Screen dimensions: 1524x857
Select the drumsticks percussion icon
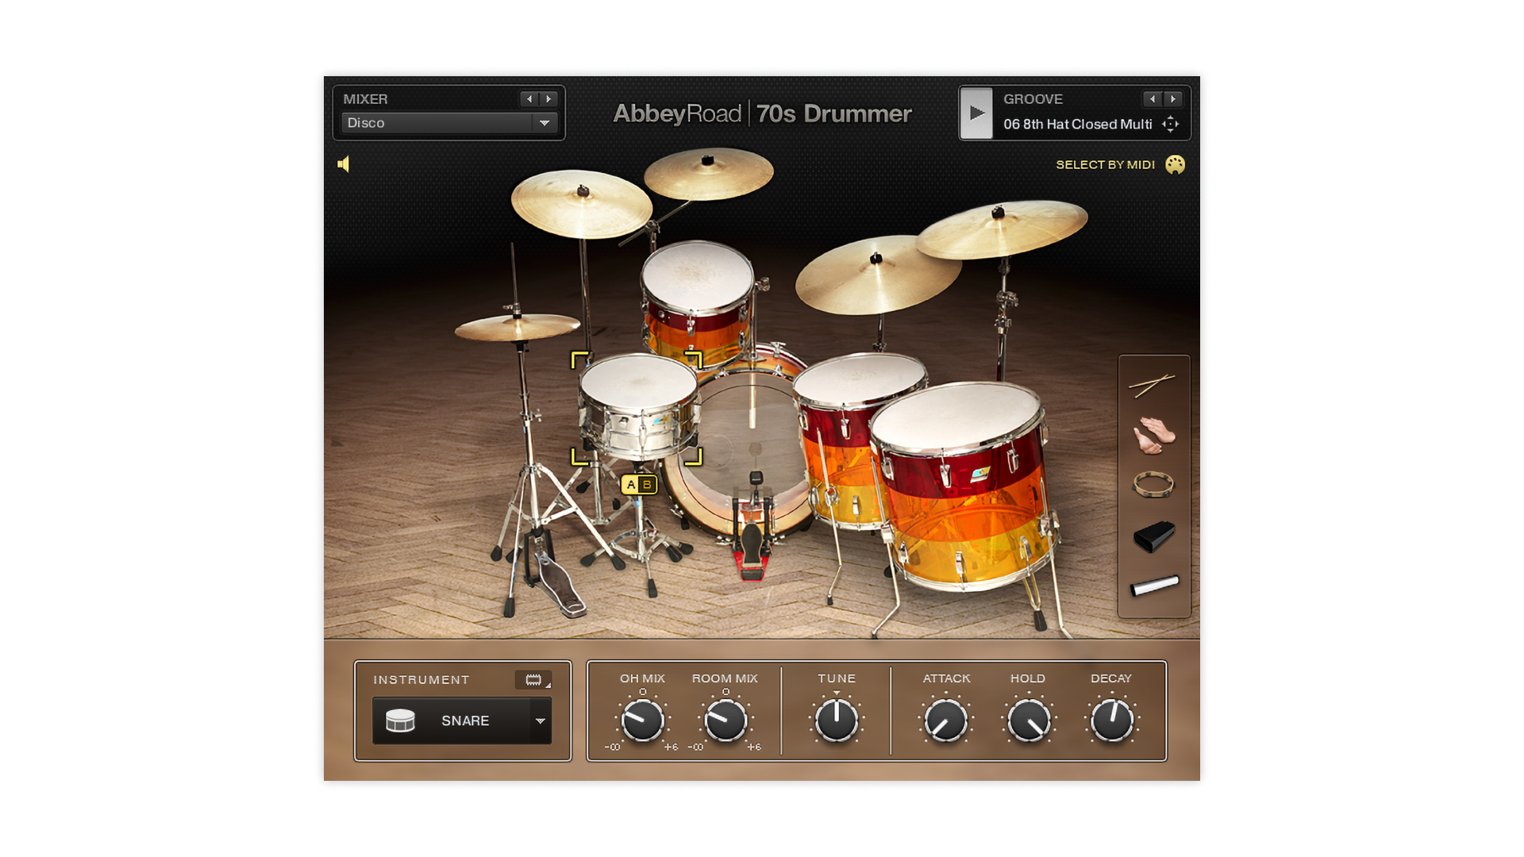pos(1153,385)
